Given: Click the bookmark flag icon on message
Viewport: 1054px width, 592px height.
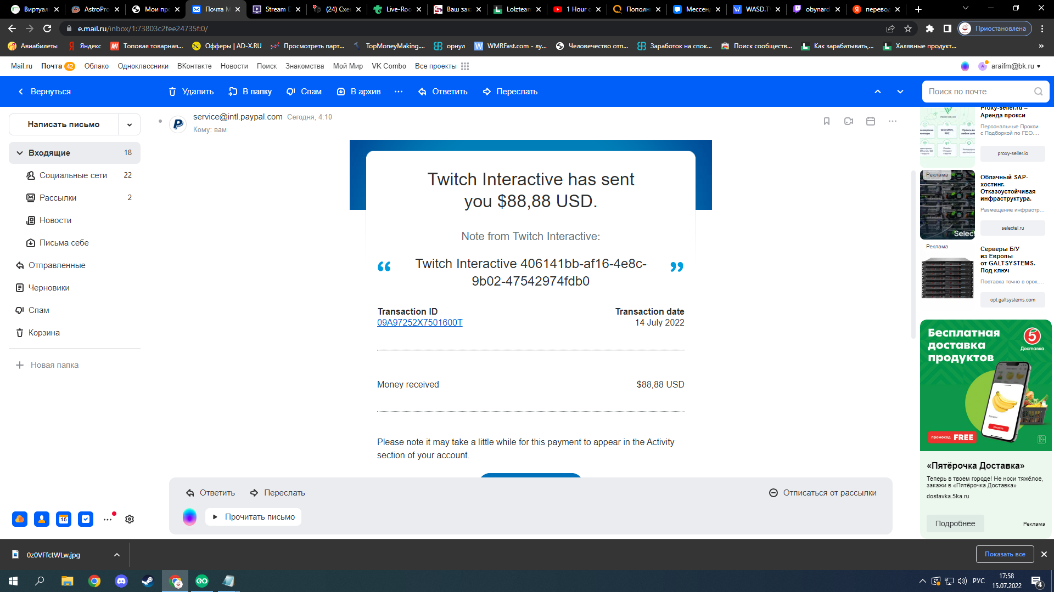Looking at the screenshot, I should coord(827,121).
